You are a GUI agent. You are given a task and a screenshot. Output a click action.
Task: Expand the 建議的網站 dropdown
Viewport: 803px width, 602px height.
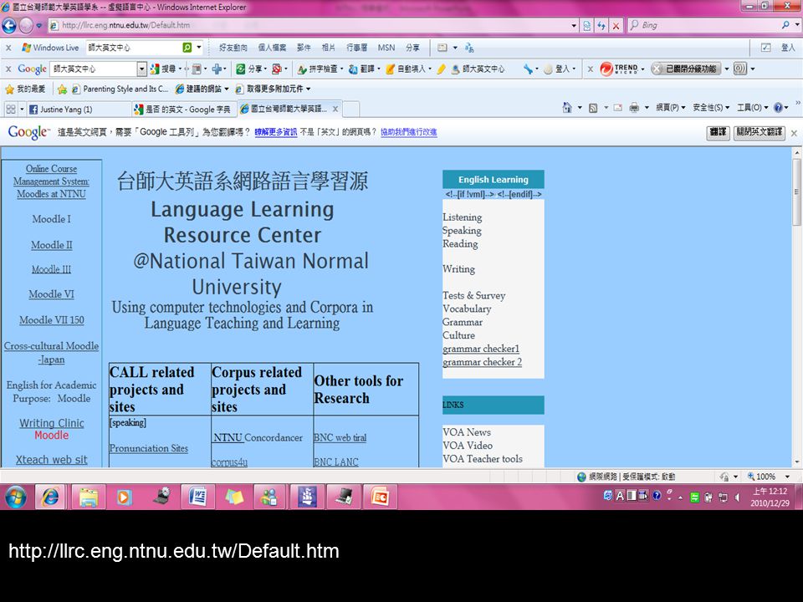tap(227, 89)
